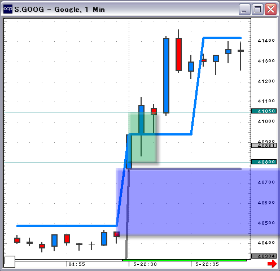Minimize the S.GOOG chart window
The image size is (280, 271).
click(244, 9)
